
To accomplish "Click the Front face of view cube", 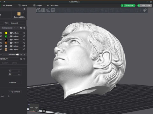I will 32,107.
